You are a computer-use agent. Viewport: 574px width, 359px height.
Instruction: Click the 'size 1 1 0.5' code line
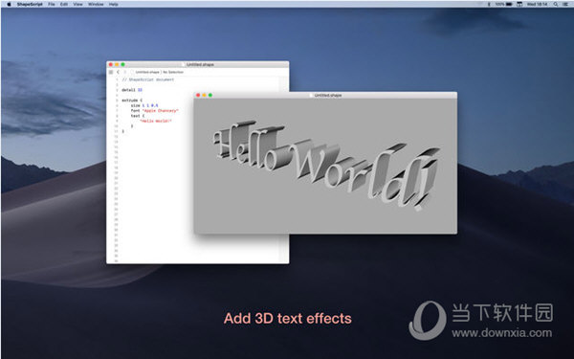pyautogui.click(x=144, y=105)
